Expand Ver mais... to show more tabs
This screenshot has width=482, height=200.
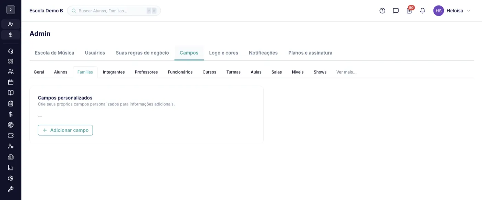[346, 72]
